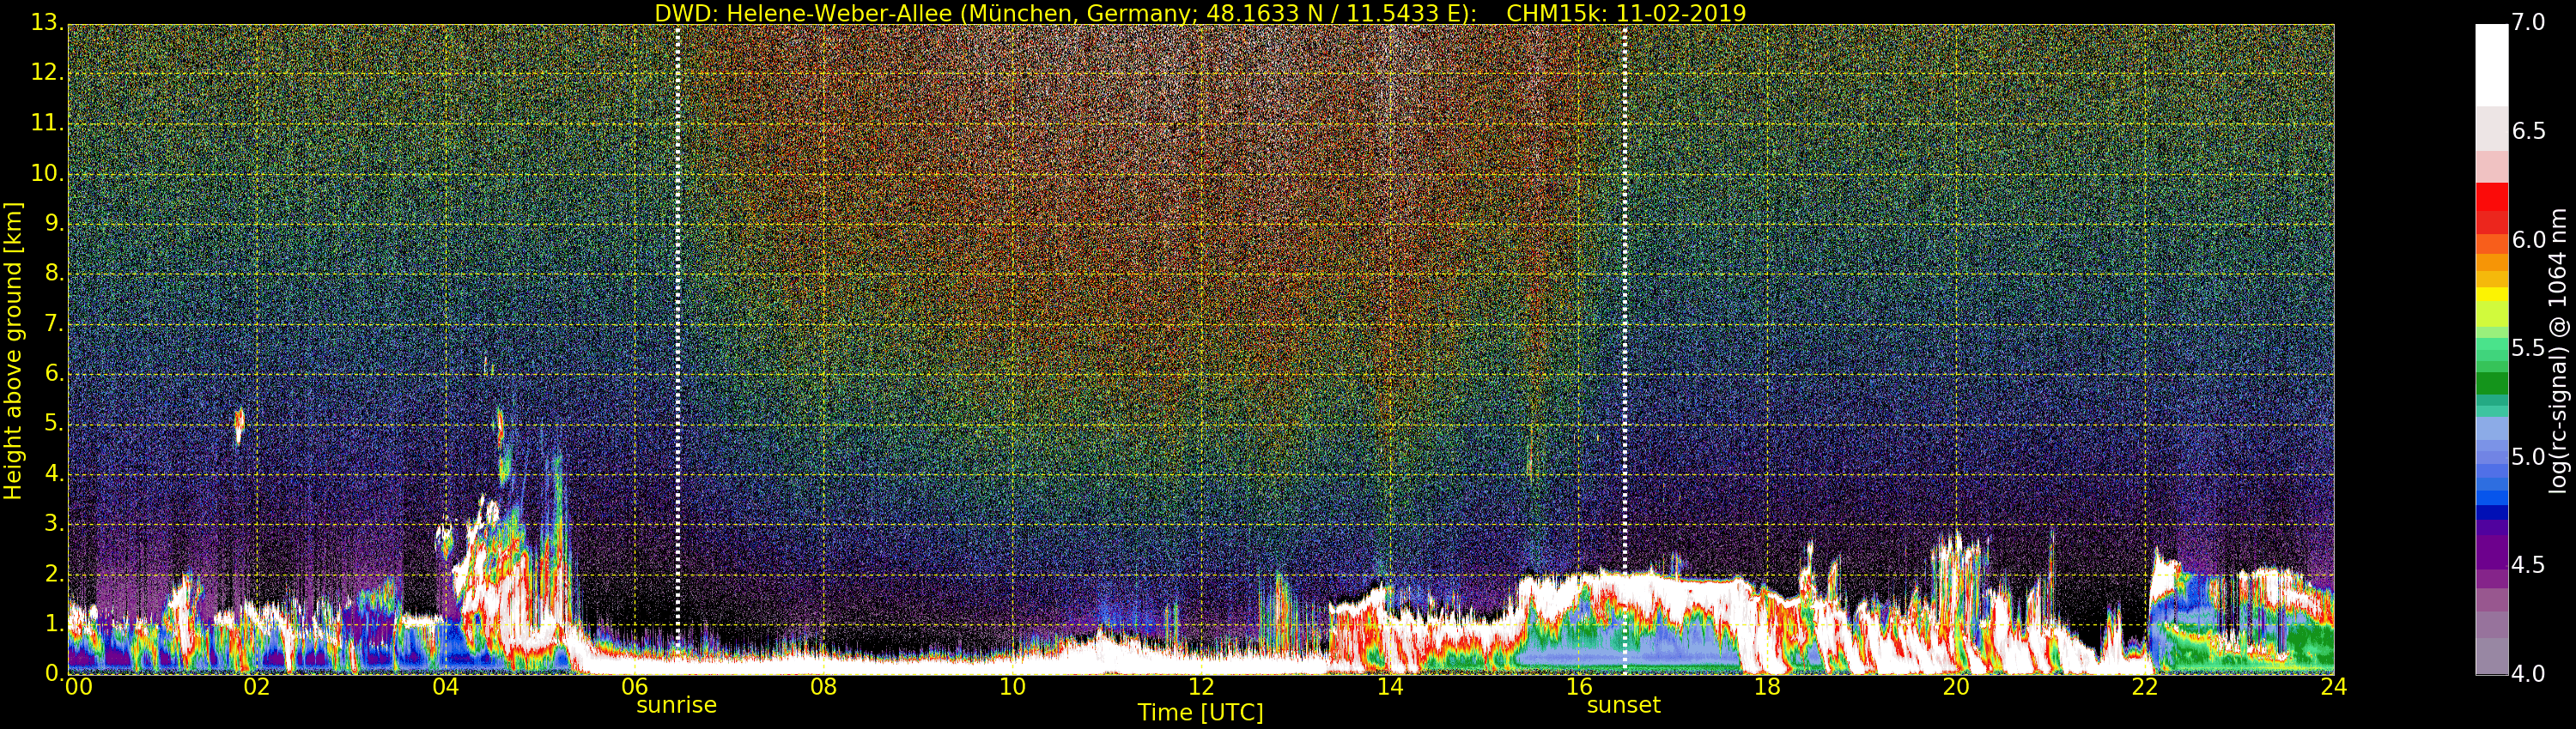The image size is (2576, 729).
Task: Click the sunset label below the time axis
Action: [x=1623, y=705]
